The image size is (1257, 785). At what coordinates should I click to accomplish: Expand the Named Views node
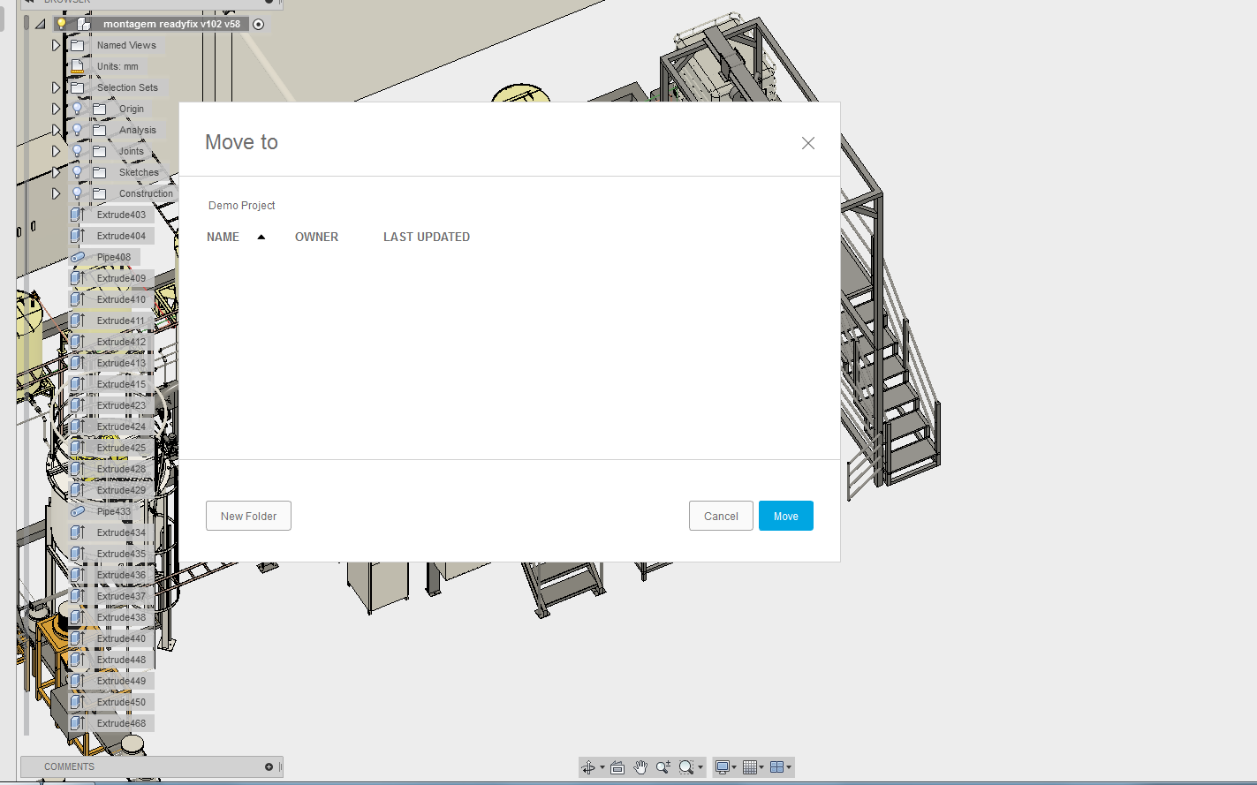pyautogui.click(x=56, y=45)
